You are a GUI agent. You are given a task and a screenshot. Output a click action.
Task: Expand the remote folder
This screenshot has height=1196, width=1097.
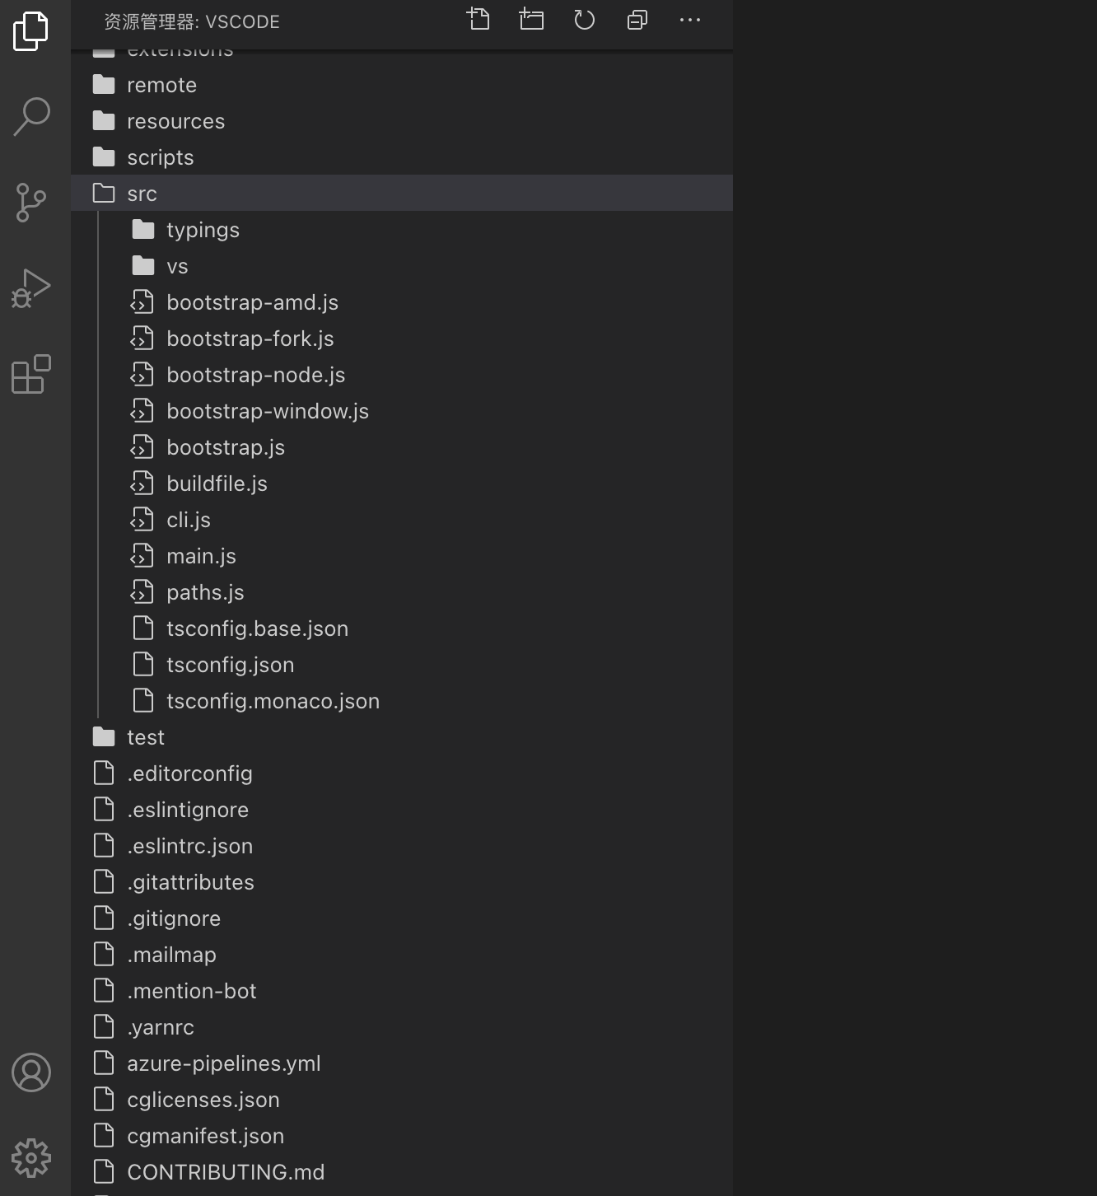point(402,85)
